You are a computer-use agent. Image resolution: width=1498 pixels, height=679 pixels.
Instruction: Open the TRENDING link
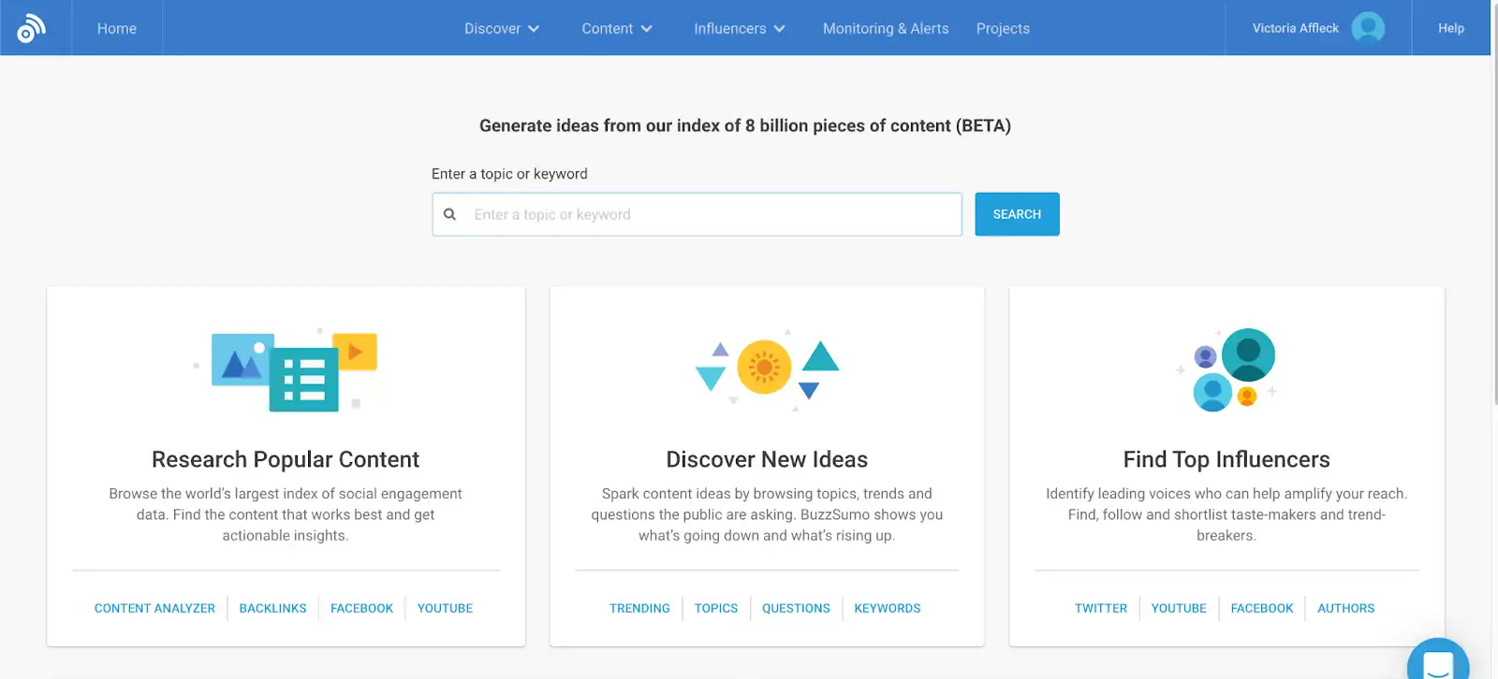pyautogui.click(x=639, y=608)
